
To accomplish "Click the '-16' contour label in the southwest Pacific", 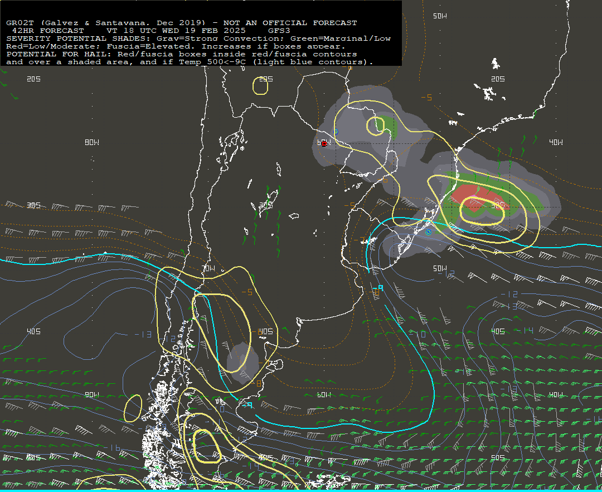I will (x=111, y=447).
